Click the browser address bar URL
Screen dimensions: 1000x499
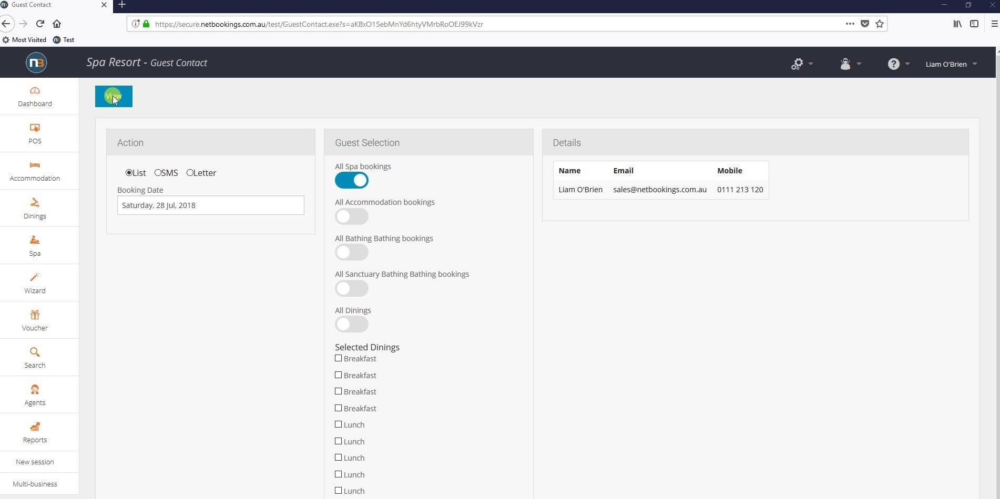[x=319, y=24]
